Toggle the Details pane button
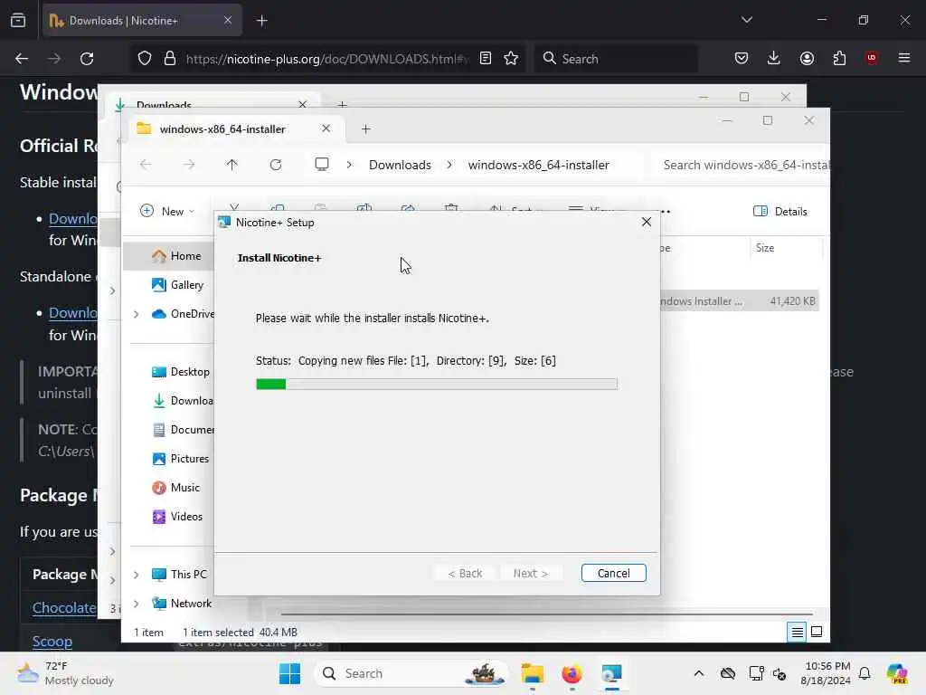 tap(780, 211)
